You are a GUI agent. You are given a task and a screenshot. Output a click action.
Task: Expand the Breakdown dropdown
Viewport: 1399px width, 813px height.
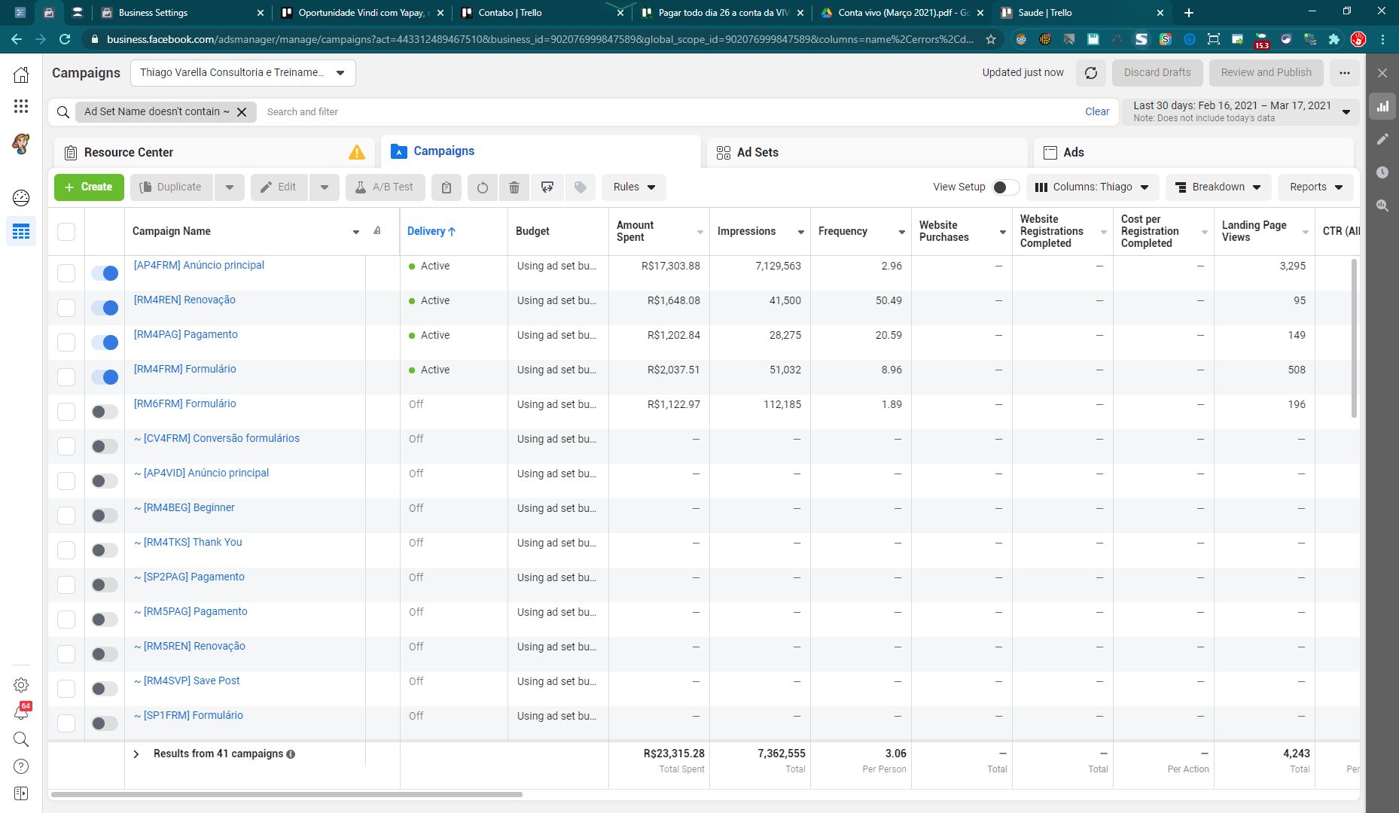click(1218, 187)
